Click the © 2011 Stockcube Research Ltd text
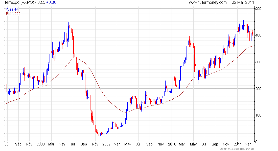Screen dimensions: 278x151 [x=237, y=149]
